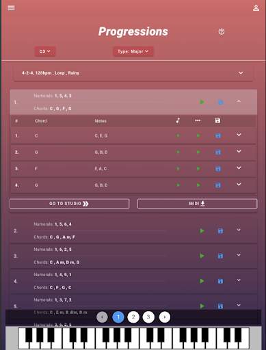Select pagination page 1

click(x=118, y=317)
